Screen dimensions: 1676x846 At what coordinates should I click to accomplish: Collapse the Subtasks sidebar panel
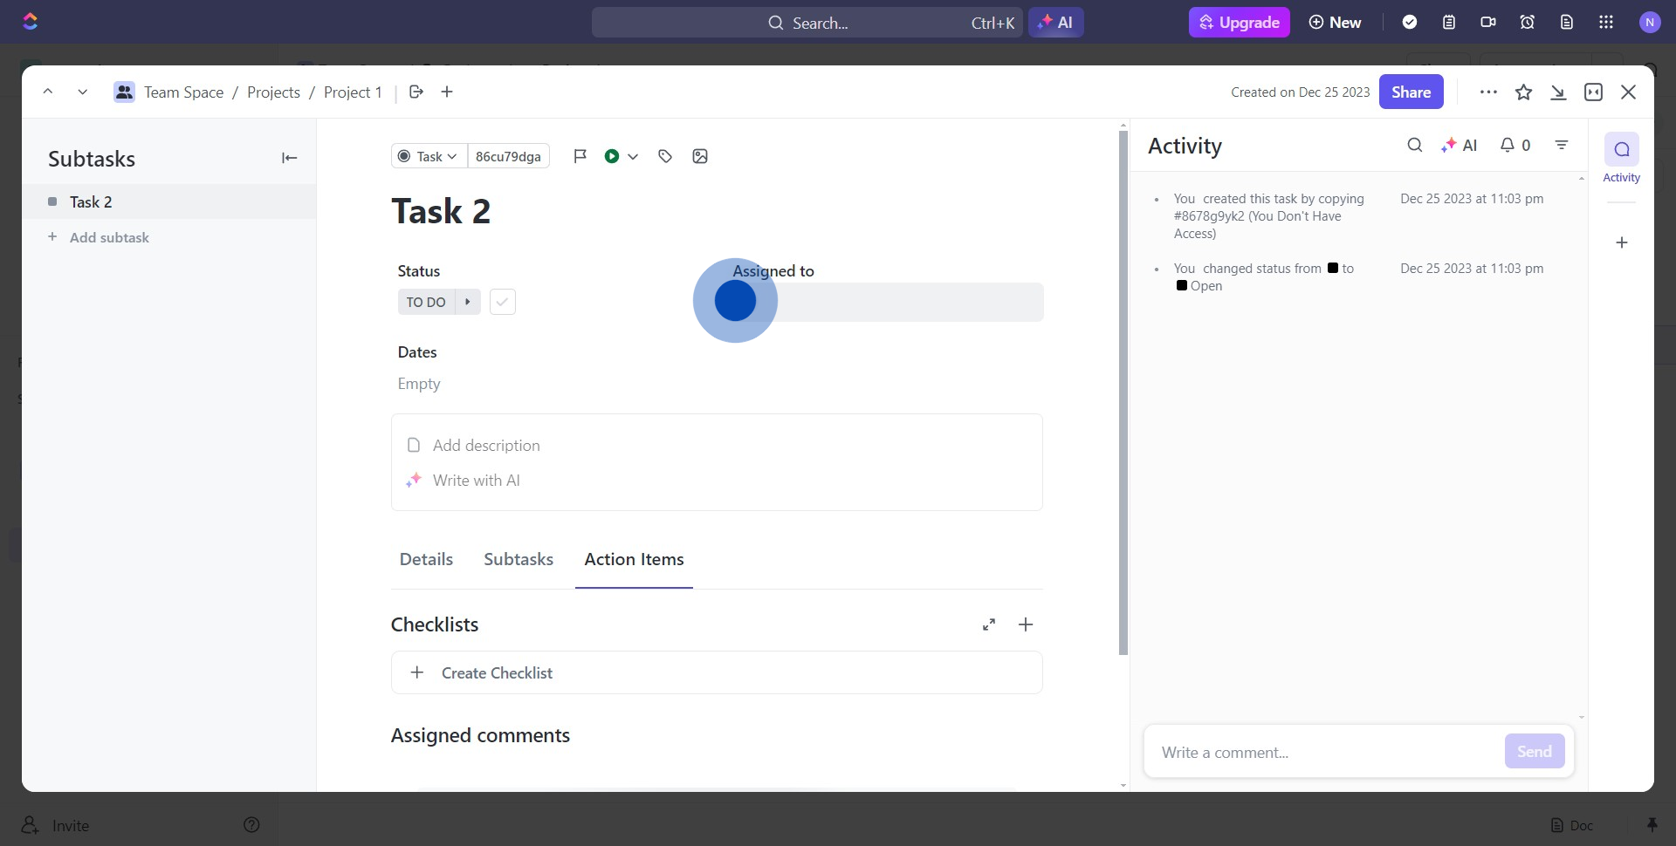289,158
